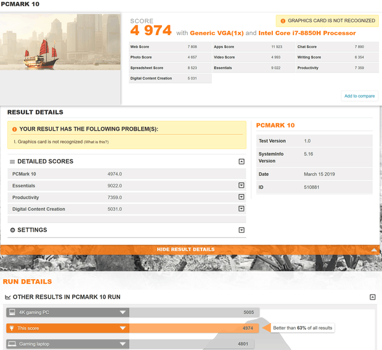The image size is (382, 350).
Task: Expand the Essentials score row
Action: pyautogui.click(x=241, y=185)
